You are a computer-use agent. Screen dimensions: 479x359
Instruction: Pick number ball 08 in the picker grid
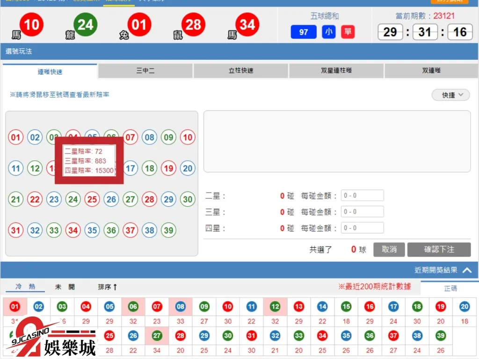pos(149,137)
